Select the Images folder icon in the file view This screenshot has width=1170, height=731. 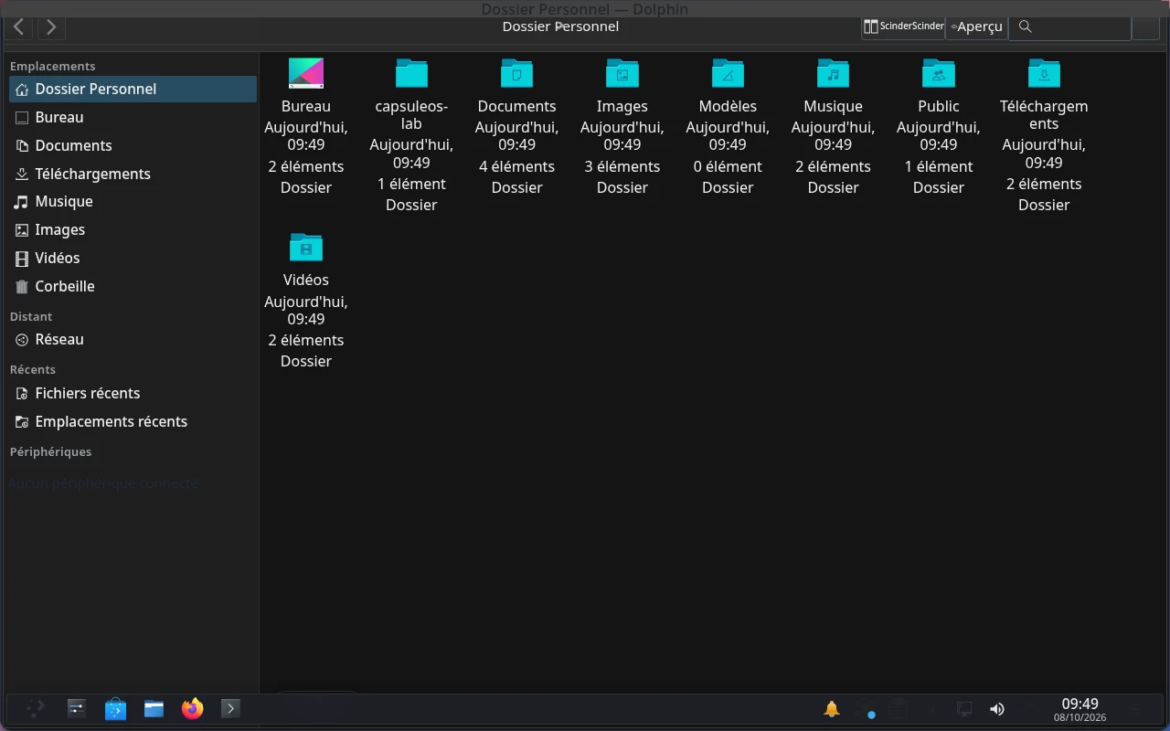click(x=622, y=73)
